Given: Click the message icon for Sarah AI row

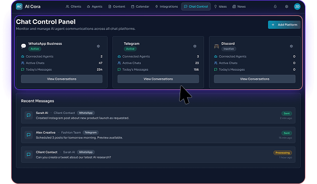Looking at the screenshot, I should (x=28, y=115).
